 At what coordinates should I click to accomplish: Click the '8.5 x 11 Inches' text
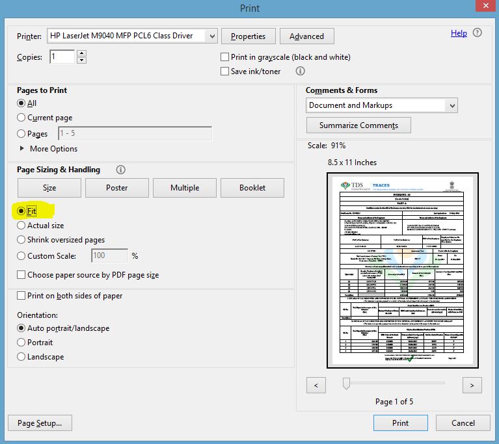(x=352, y=163)
